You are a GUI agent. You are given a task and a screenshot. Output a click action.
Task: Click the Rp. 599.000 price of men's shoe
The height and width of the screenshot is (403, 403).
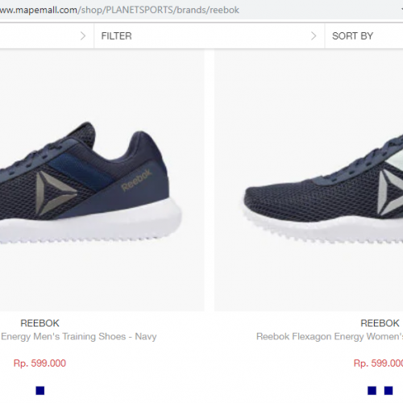pyautogui.click(x=39, y=364)
